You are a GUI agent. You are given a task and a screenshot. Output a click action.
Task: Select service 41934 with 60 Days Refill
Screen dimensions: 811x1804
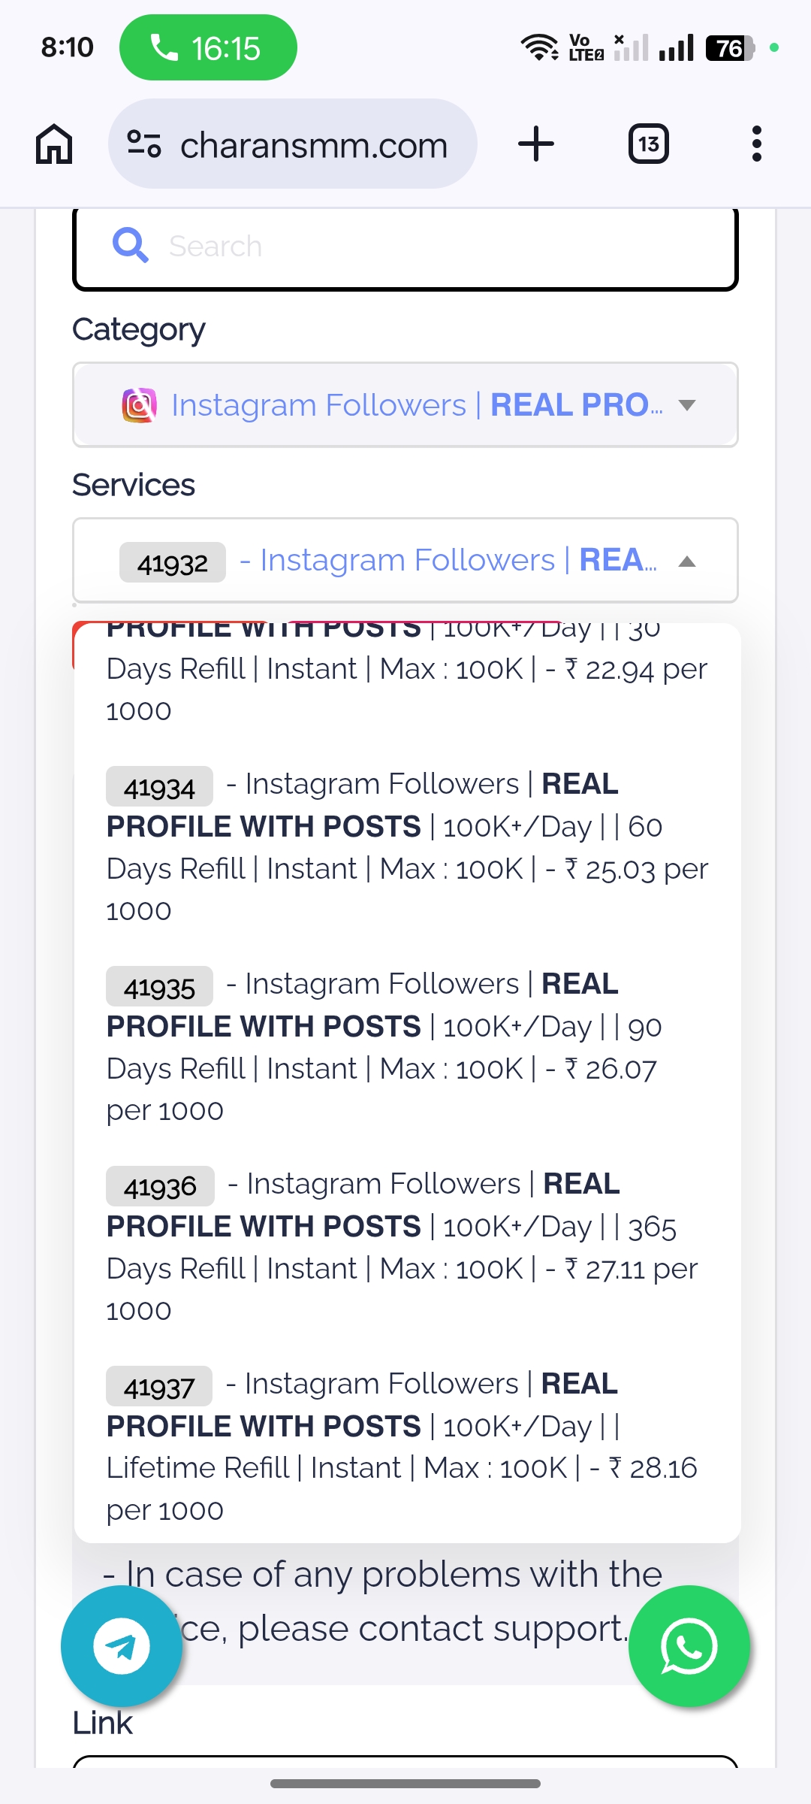[x=405, y=847]
